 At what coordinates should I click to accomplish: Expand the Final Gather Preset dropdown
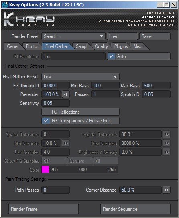(81, 77)
